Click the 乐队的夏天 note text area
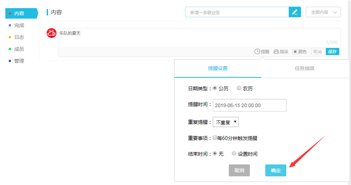 click(199, 38)
